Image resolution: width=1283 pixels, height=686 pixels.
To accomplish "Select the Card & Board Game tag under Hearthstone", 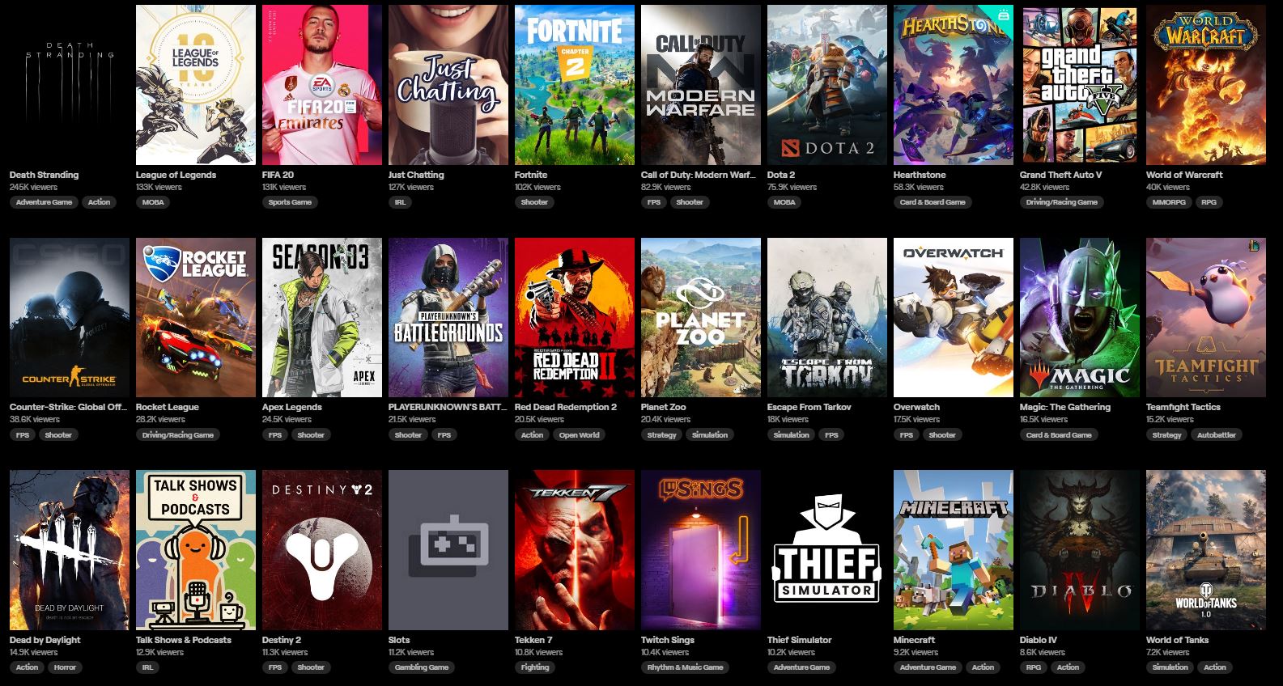I will point(933,202).
